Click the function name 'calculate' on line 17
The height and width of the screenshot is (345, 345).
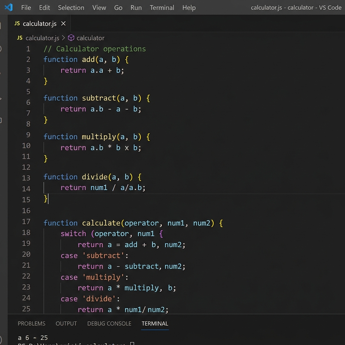(x=101, y=223)
